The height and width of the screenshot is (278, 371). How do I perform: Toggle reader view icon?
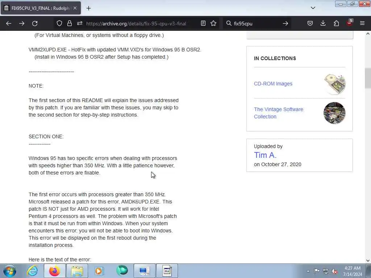(203, 23)
